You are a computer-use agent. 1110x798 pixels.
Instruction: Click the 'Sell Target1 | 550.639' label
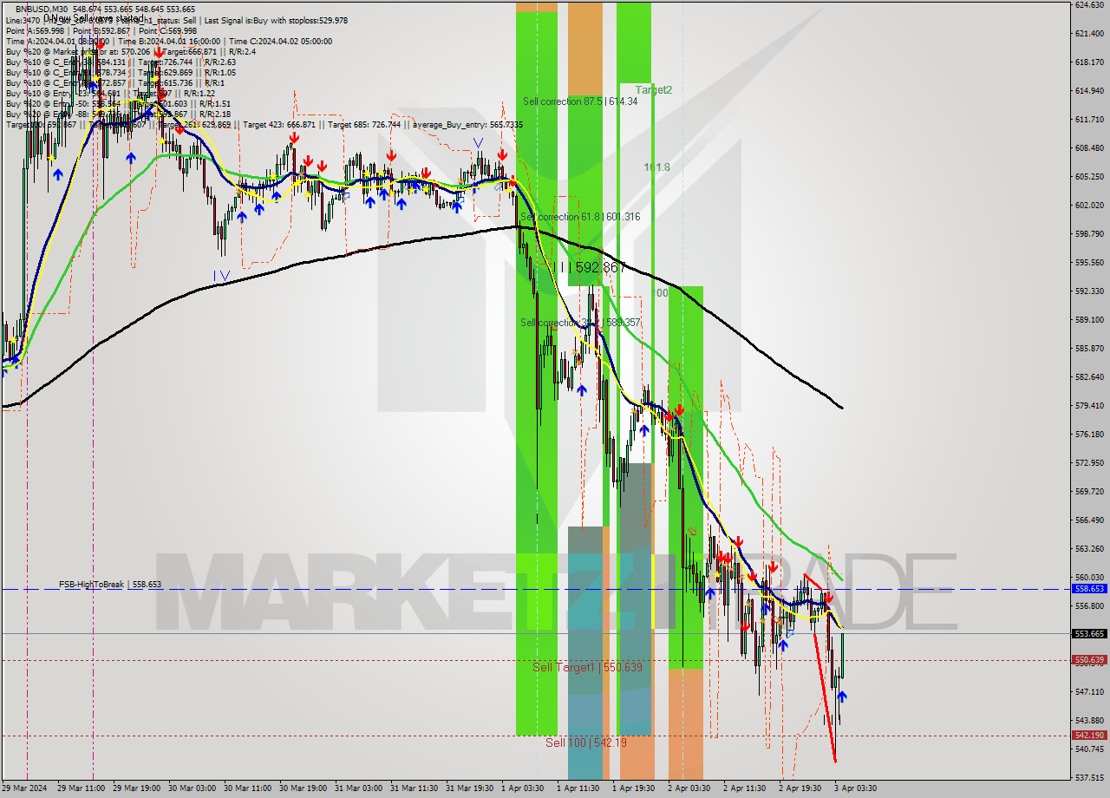tap(587, 667)
